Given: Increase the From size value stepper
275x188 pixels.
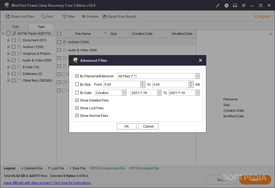Looking at the screenshot, I should point(143,83).
